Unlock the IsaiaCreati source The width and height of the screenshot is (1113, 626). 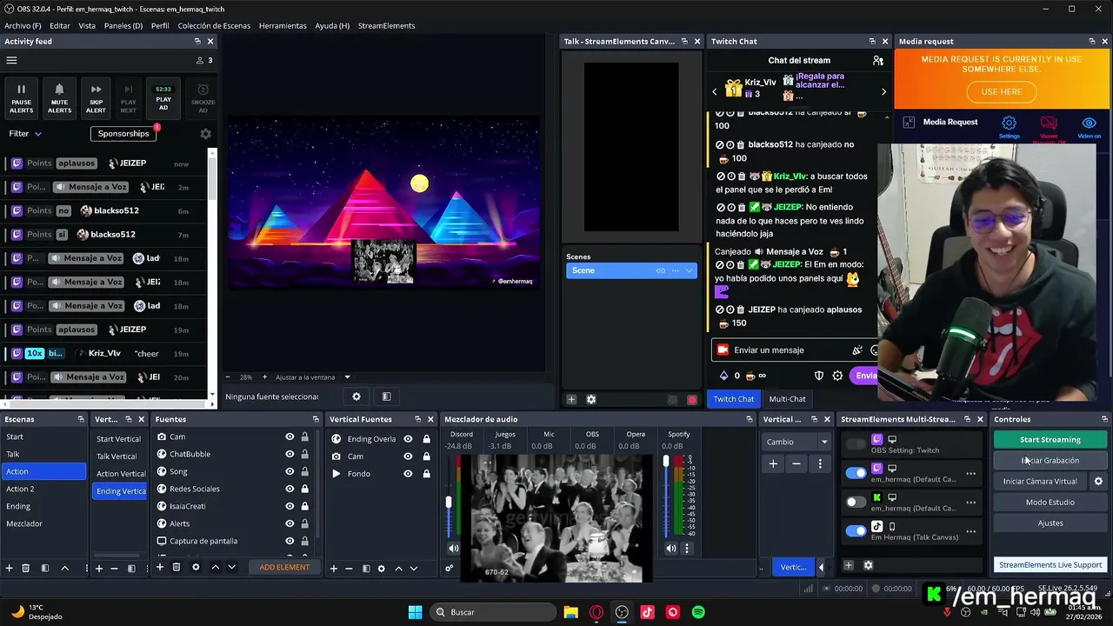pos(304,506)
